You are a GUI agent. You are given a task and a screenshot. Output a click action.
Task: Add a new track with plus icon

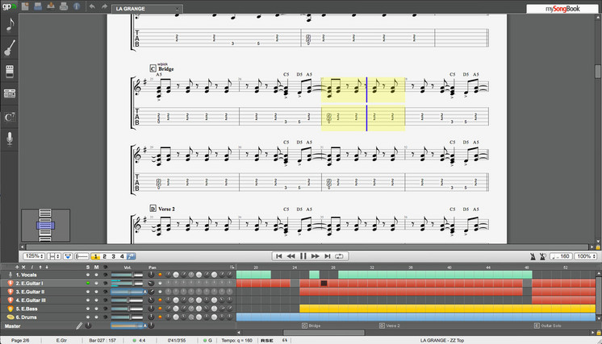tap(16, 267)
